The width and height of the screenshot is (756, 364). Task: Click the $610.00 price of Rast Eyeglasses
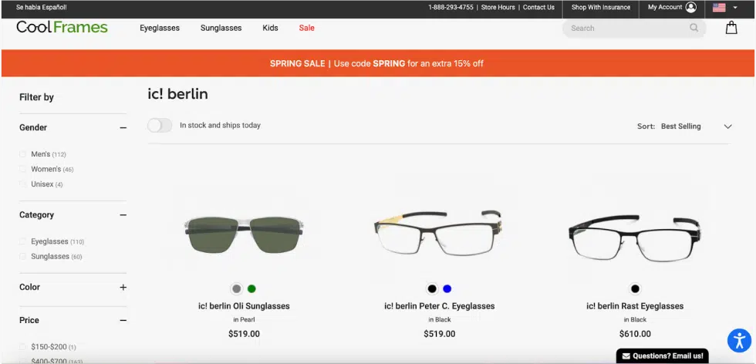tap(635, 334)
